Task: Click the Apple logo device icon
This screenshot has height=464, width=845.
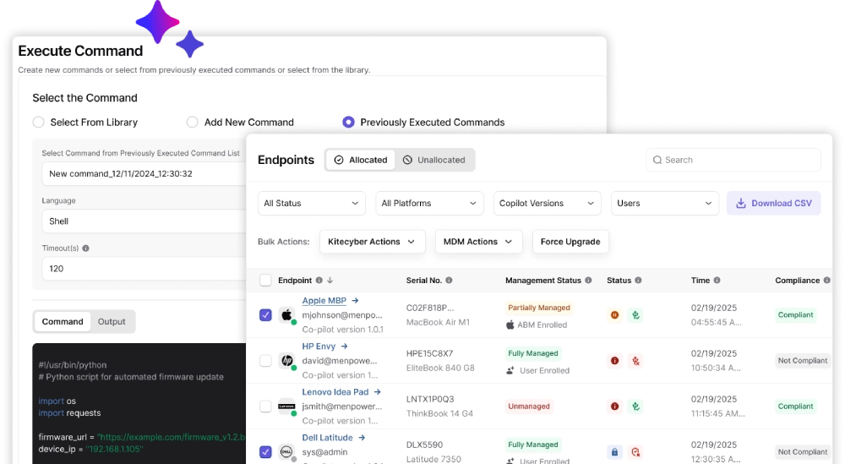Action: (x=286, y=314)
